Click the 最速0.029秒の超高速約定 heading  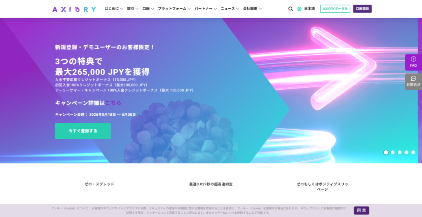(x=211, y=184)
